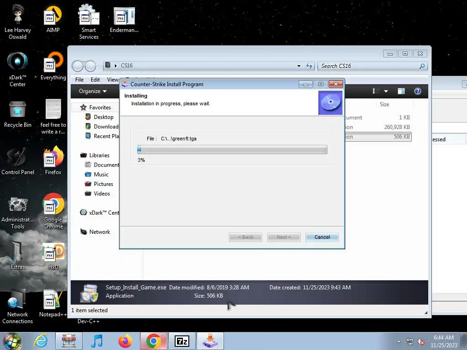
Task: Open Network Connections desktop icon
Action: (18, 306)
